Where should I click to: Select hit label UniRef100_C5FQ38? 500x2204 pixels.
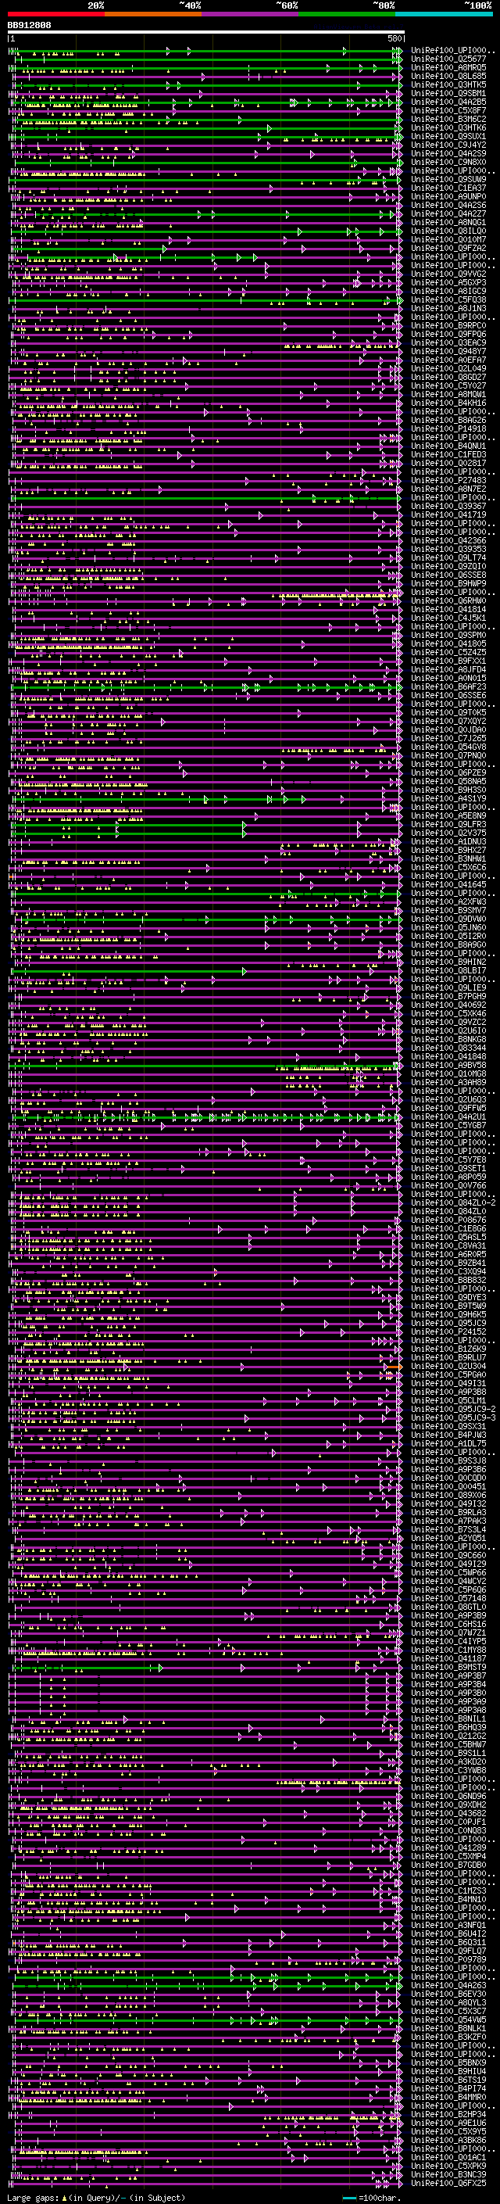pos(448,300)
